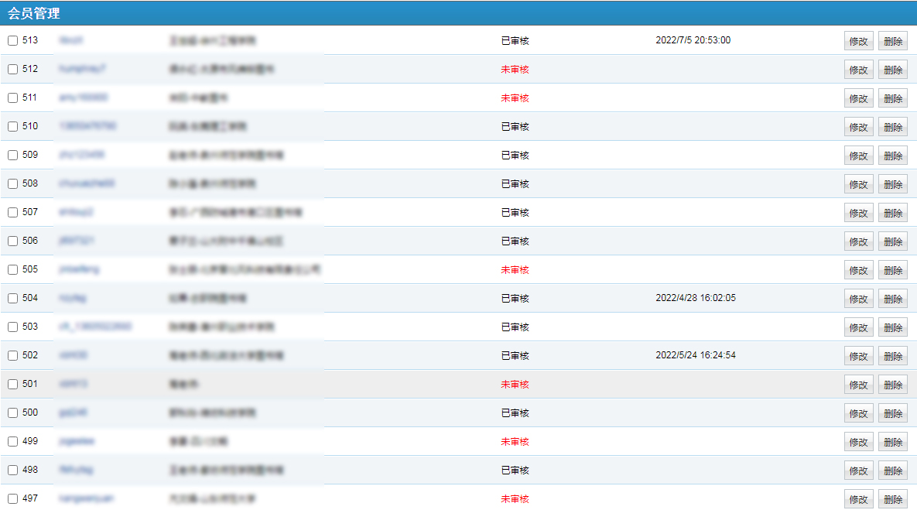Enable the checkbox for member 501

[12, 385]
